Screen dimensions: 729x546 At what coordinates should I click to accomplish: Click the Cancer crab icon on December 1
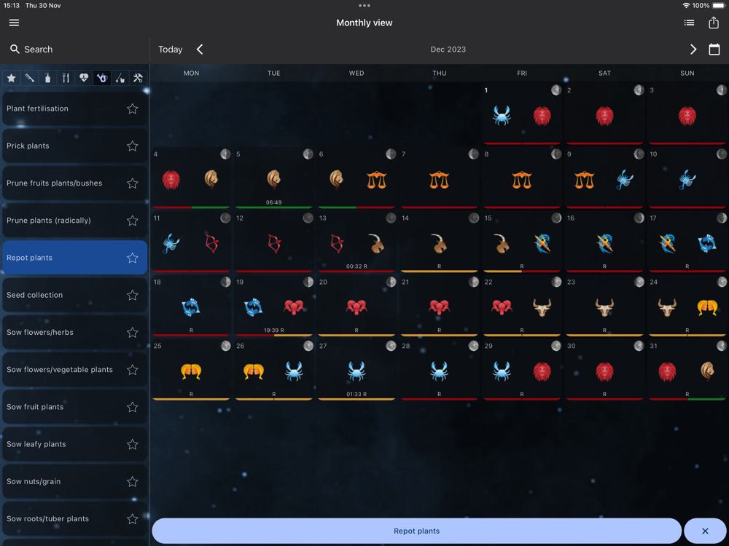(502, 116)
